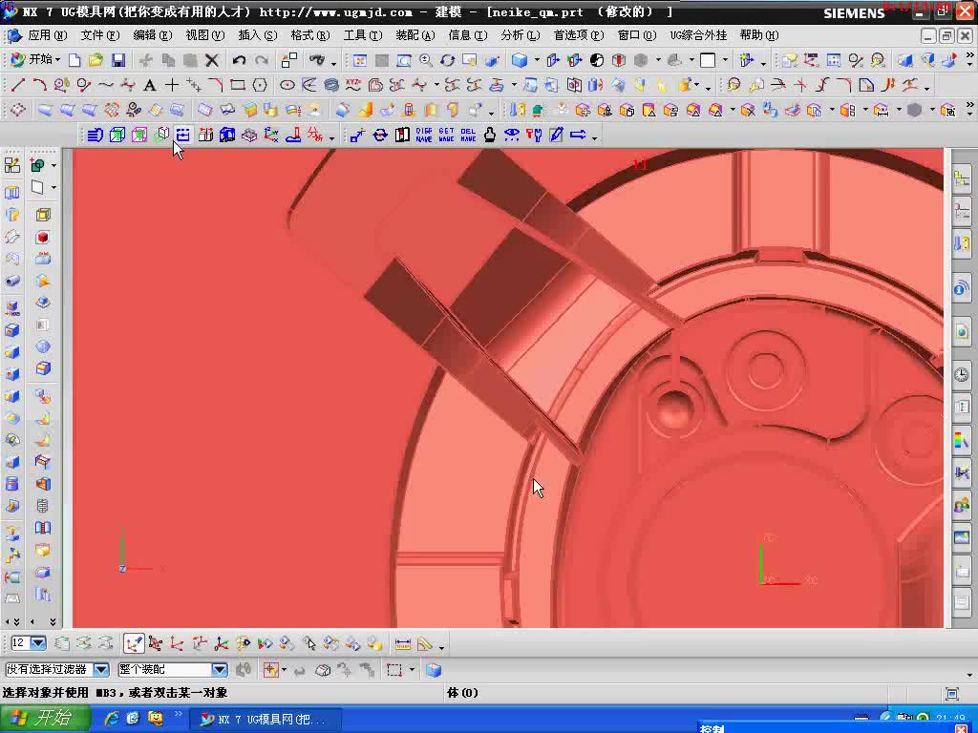Expand the binoculars tool dropdown arrow
Image resolution: width=978 pixels, height=733 pixels.
coord(333,62)
